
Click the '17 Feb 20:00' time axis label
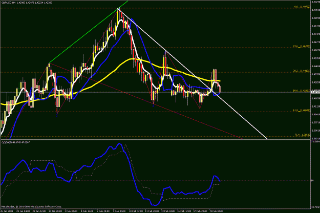pos(200,211)
